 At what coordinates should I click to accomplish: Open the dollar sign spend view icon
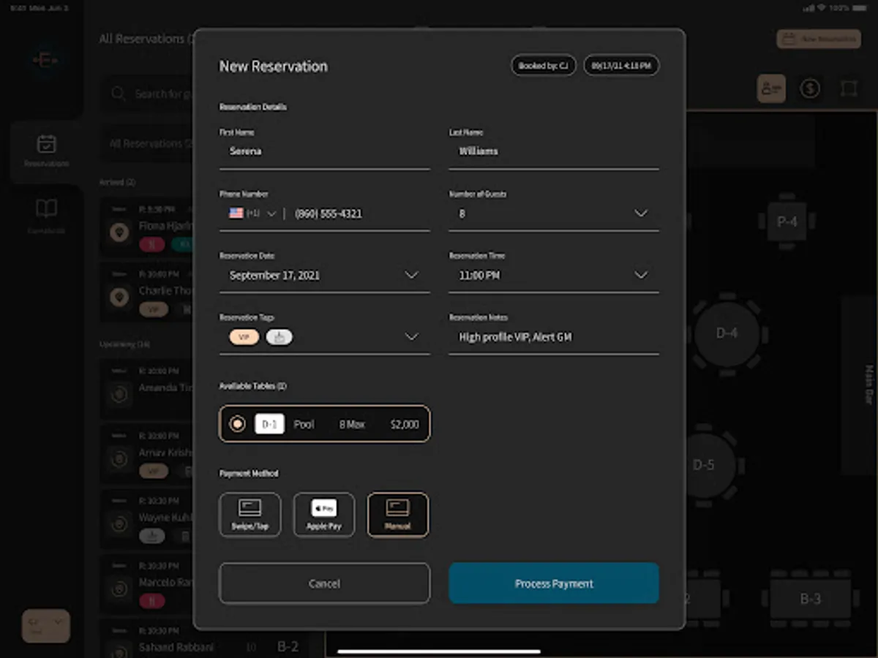coord(809,88)
